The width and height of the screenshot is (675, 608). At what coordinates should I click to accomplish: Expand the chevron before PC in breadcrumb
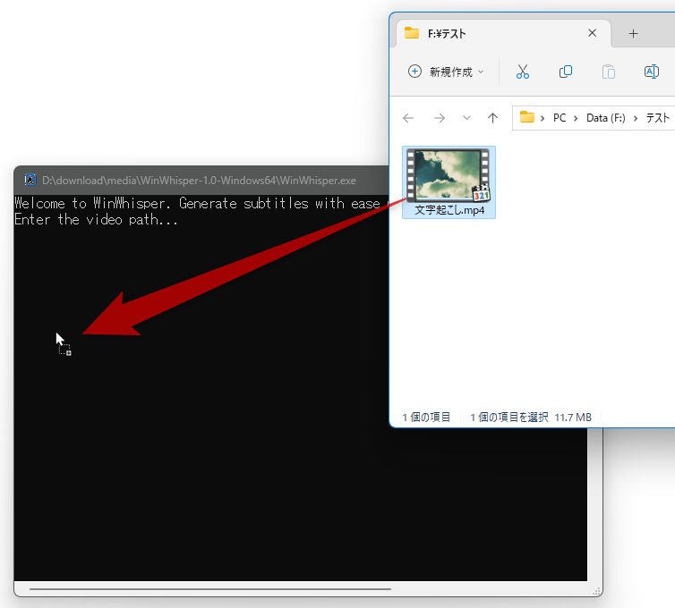[x=543, y=118]
